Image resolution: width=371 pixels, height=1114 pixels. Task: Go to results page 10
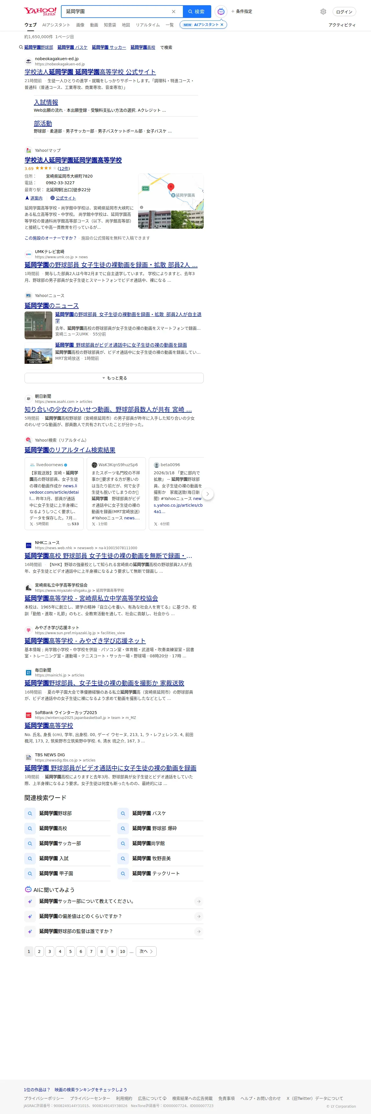[x=123, y=951]
